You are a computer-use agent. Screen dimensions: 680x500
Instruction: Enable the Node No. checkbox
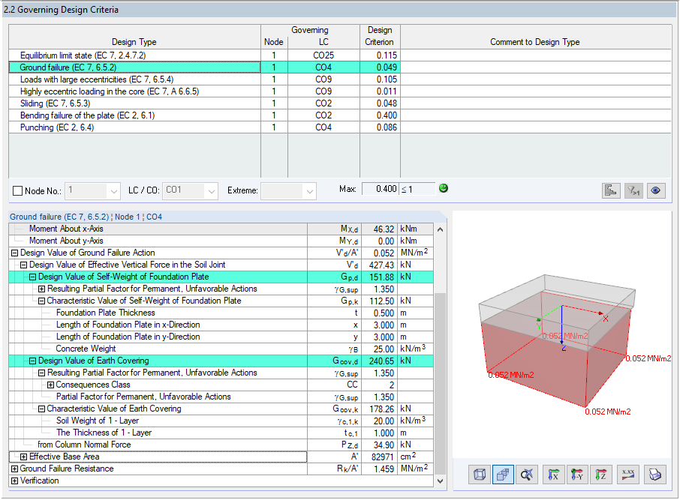point(18,190)
